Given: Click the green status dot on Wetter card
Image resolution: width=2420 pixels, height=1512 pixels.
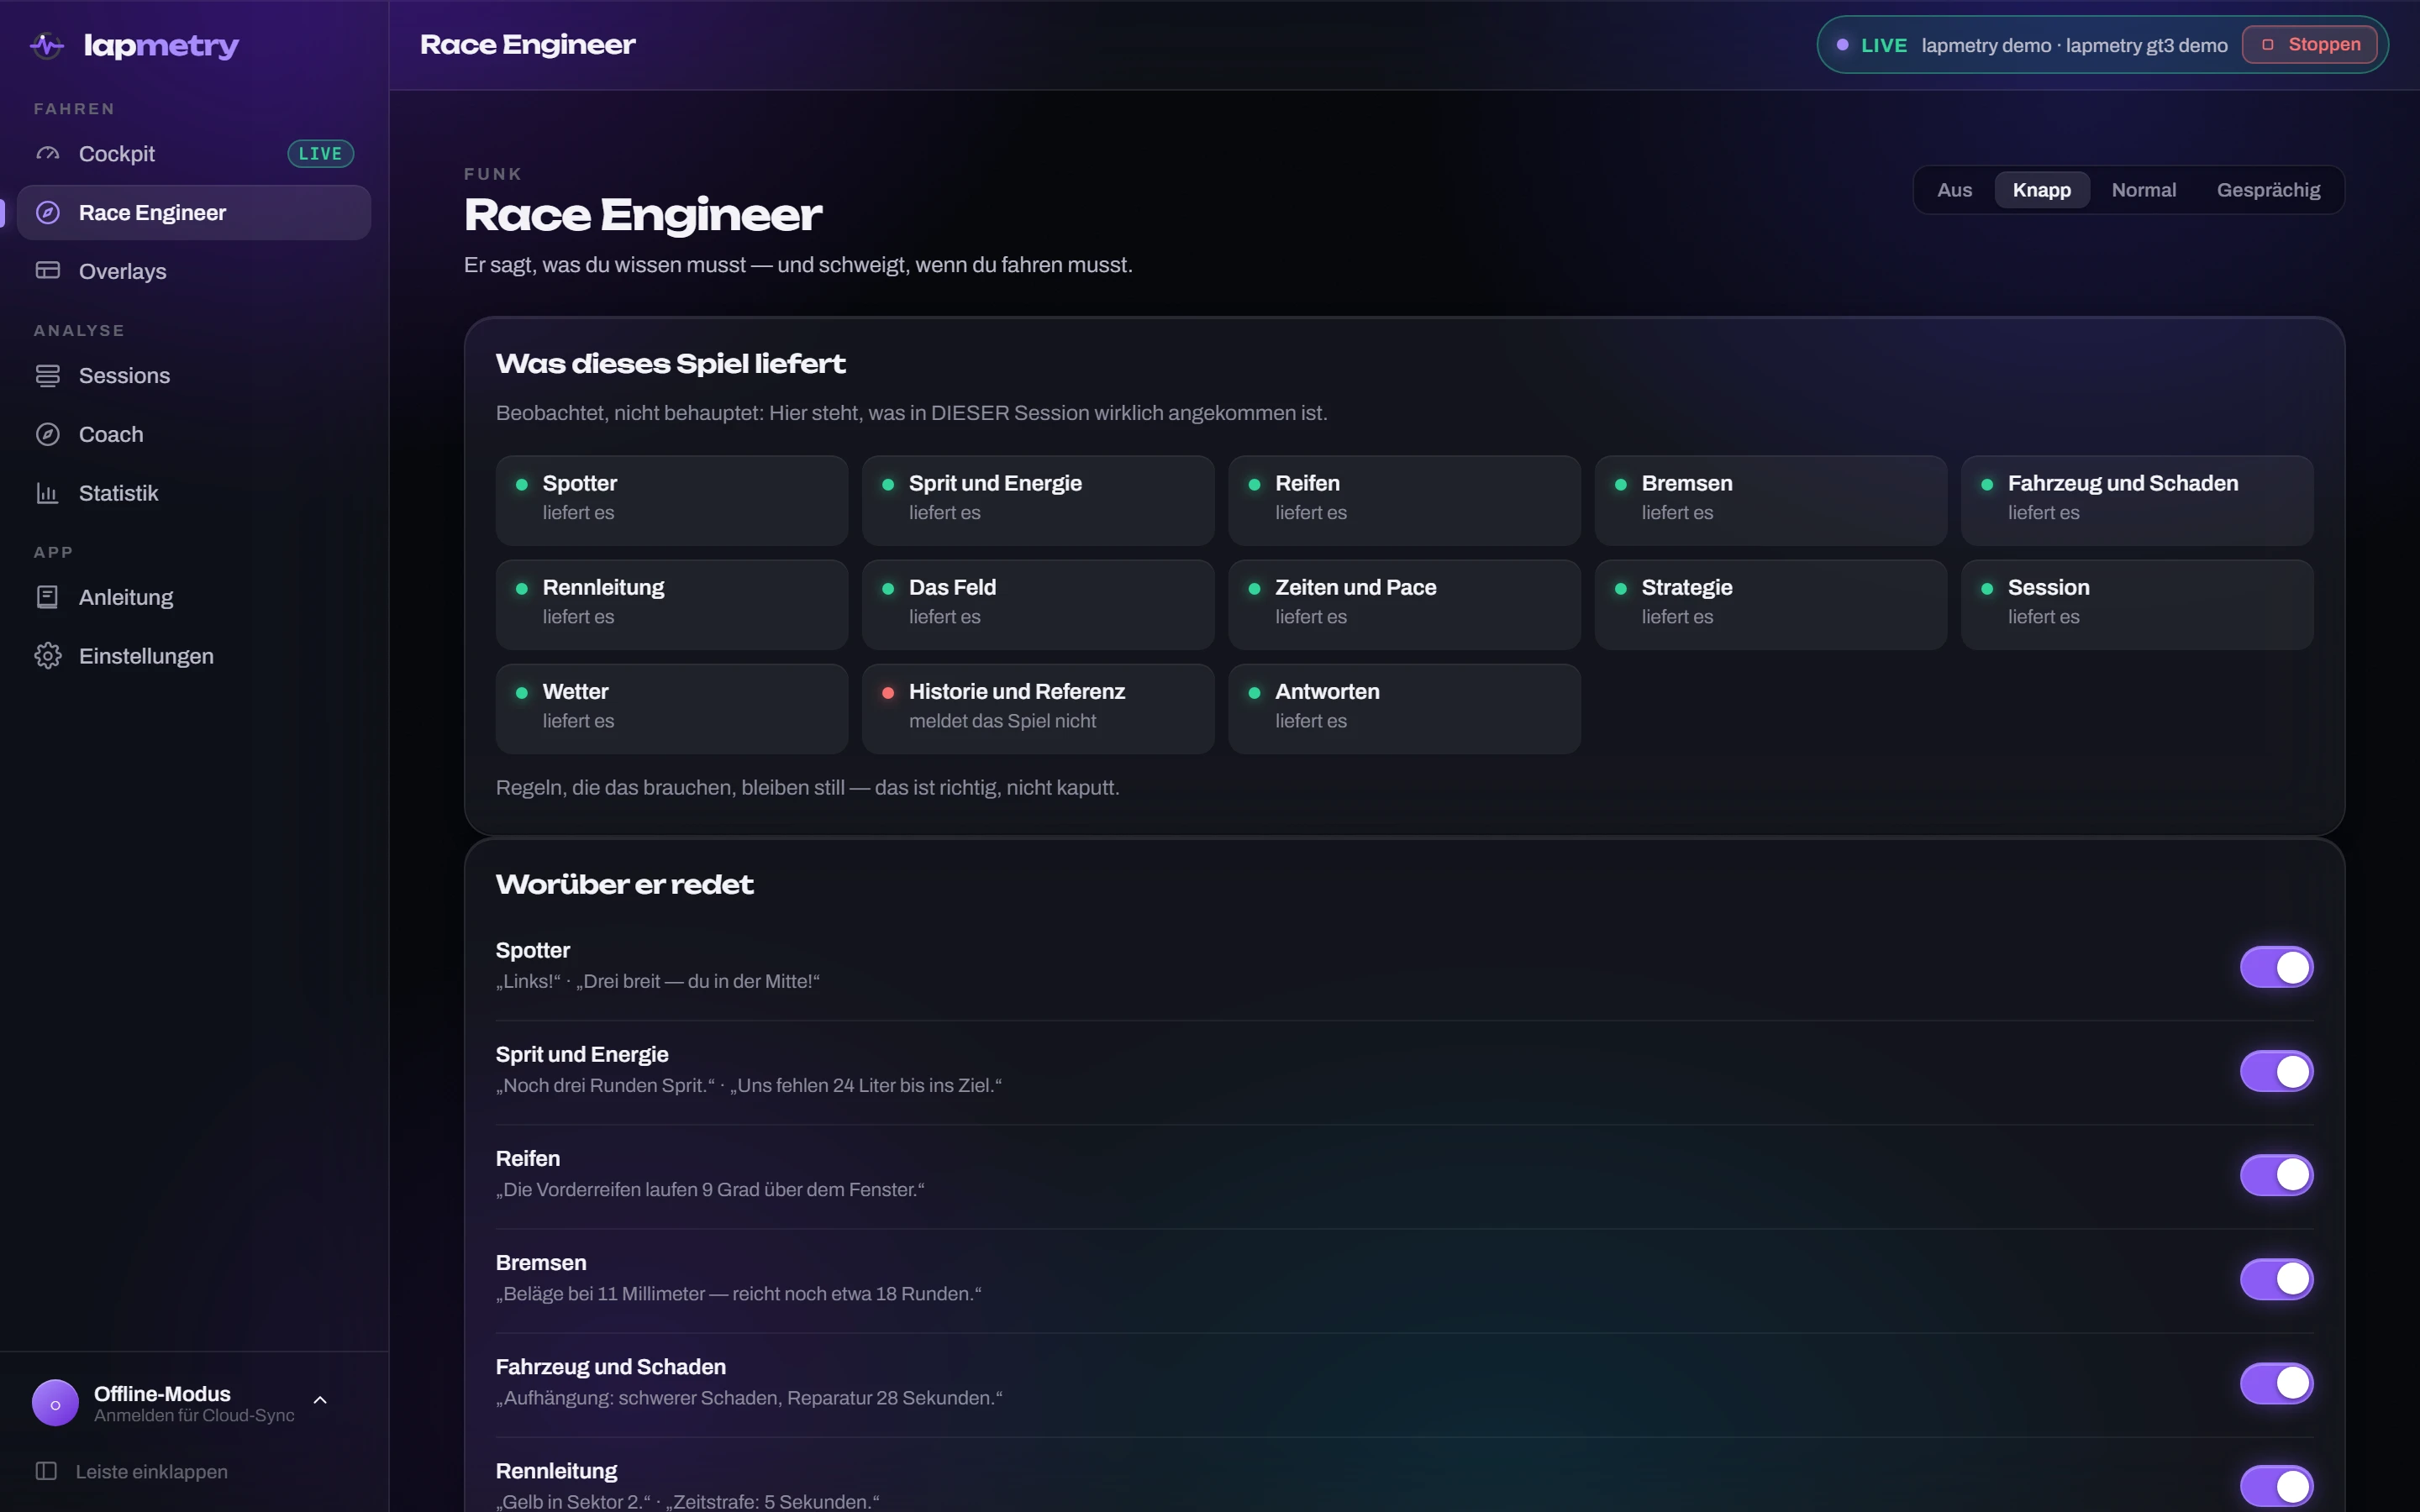Looking at the screenshot, I should [522, 693].
